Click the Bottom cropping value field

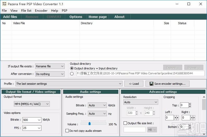(184, 127)
